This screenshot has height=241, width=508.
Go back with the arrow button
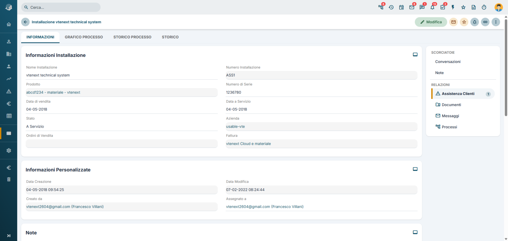pos(25,22)
